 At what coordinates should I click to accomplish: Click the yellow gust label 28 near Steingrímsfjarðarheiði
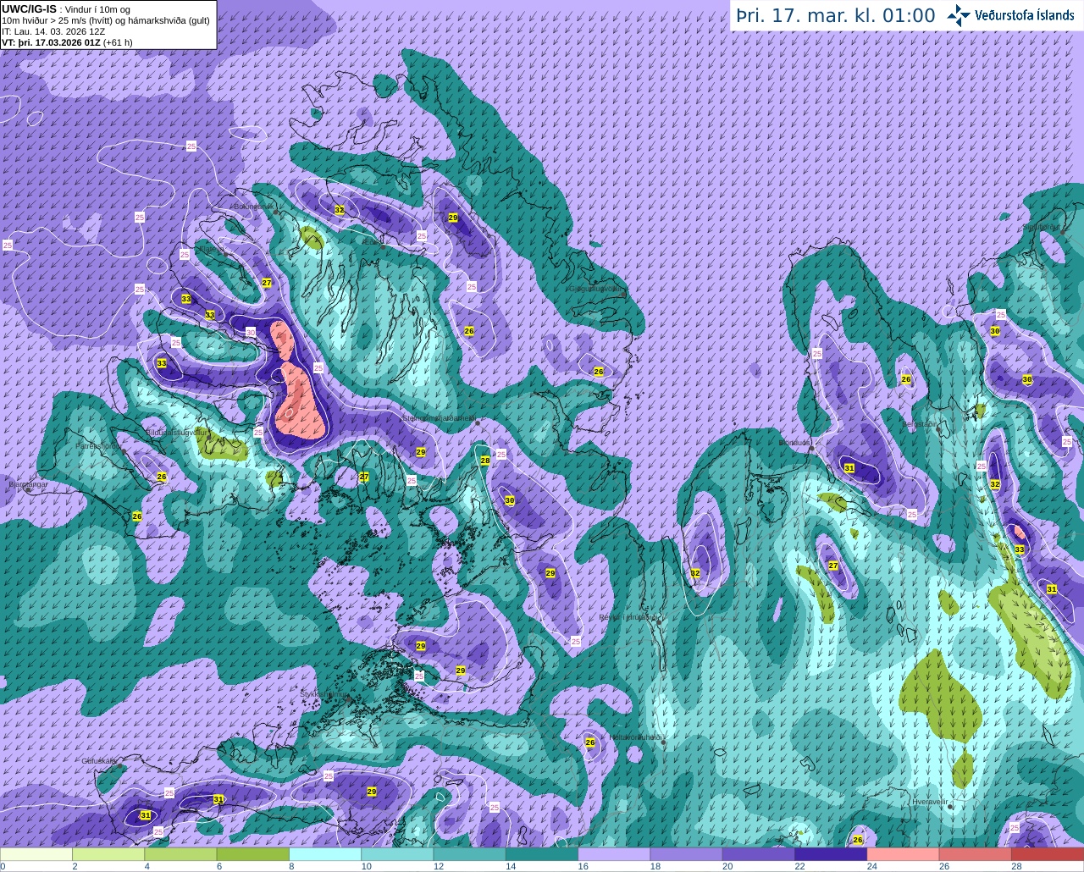point(485,461)
